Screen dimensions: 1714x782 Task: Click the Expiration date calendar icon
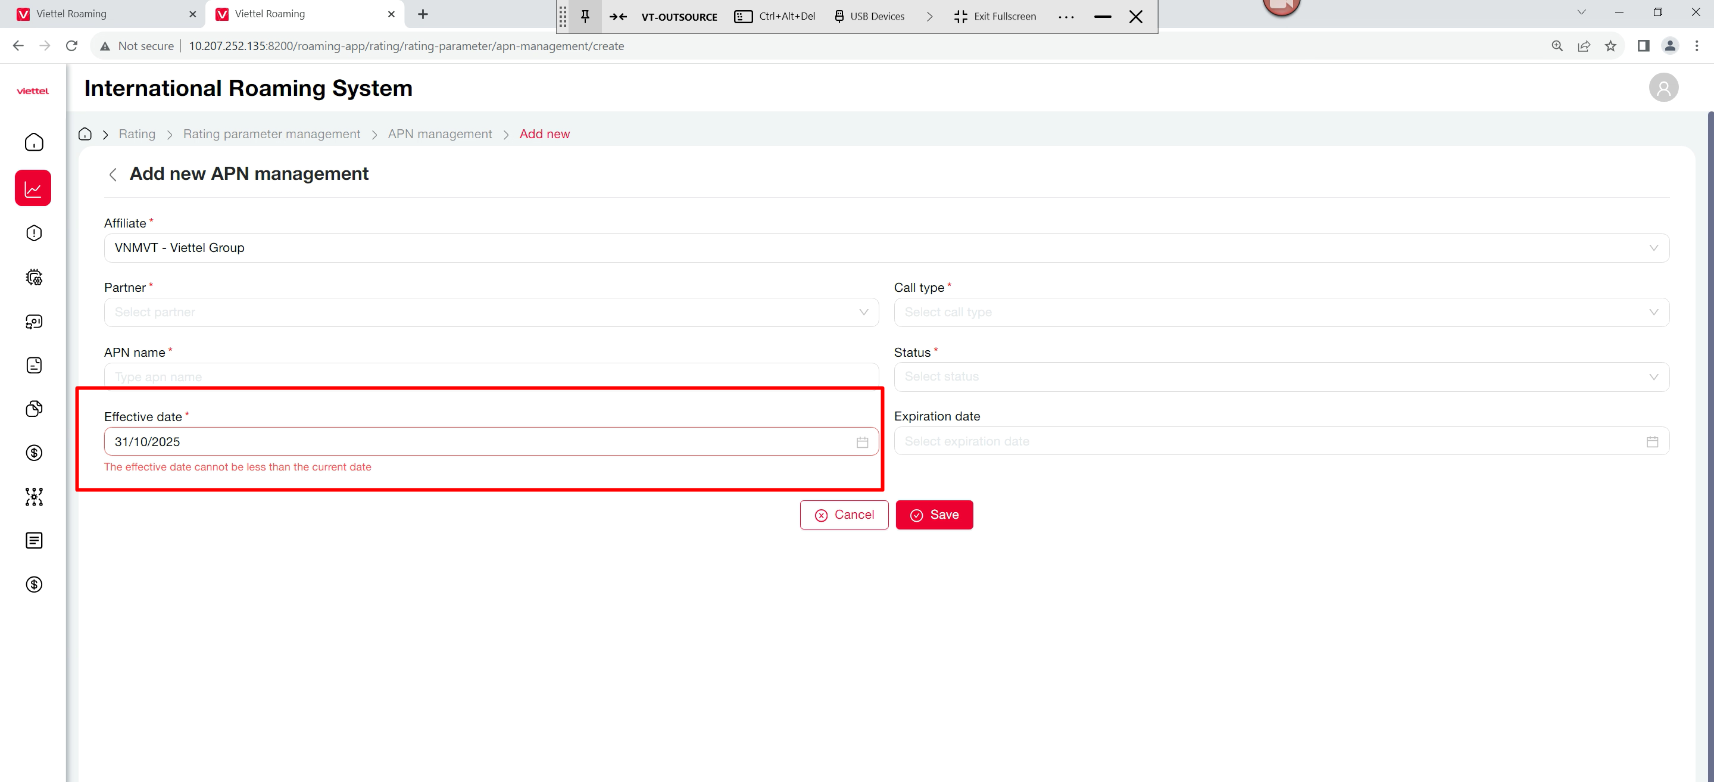click(1652, 442)
